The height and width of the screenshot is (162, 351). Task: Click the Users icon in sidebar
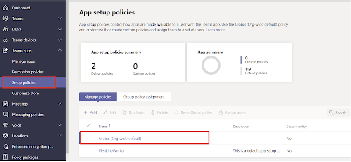pyautogui.click(x=5, y=29)
